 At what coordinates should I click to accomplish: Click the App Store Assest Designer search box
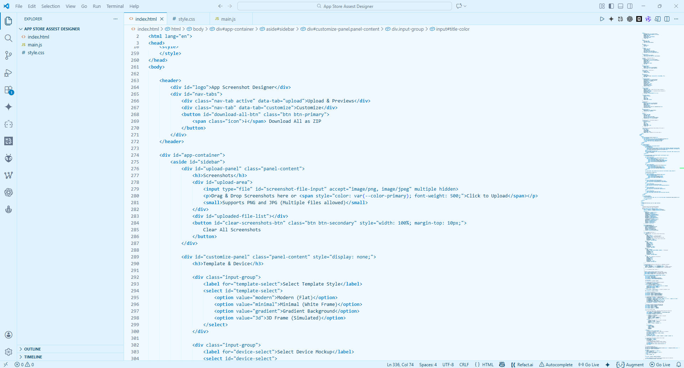[x=345, y=6]
